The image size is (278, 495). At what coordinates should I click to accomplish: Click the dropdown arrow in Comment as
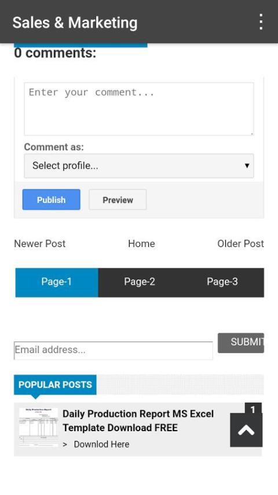coord(247,166)
